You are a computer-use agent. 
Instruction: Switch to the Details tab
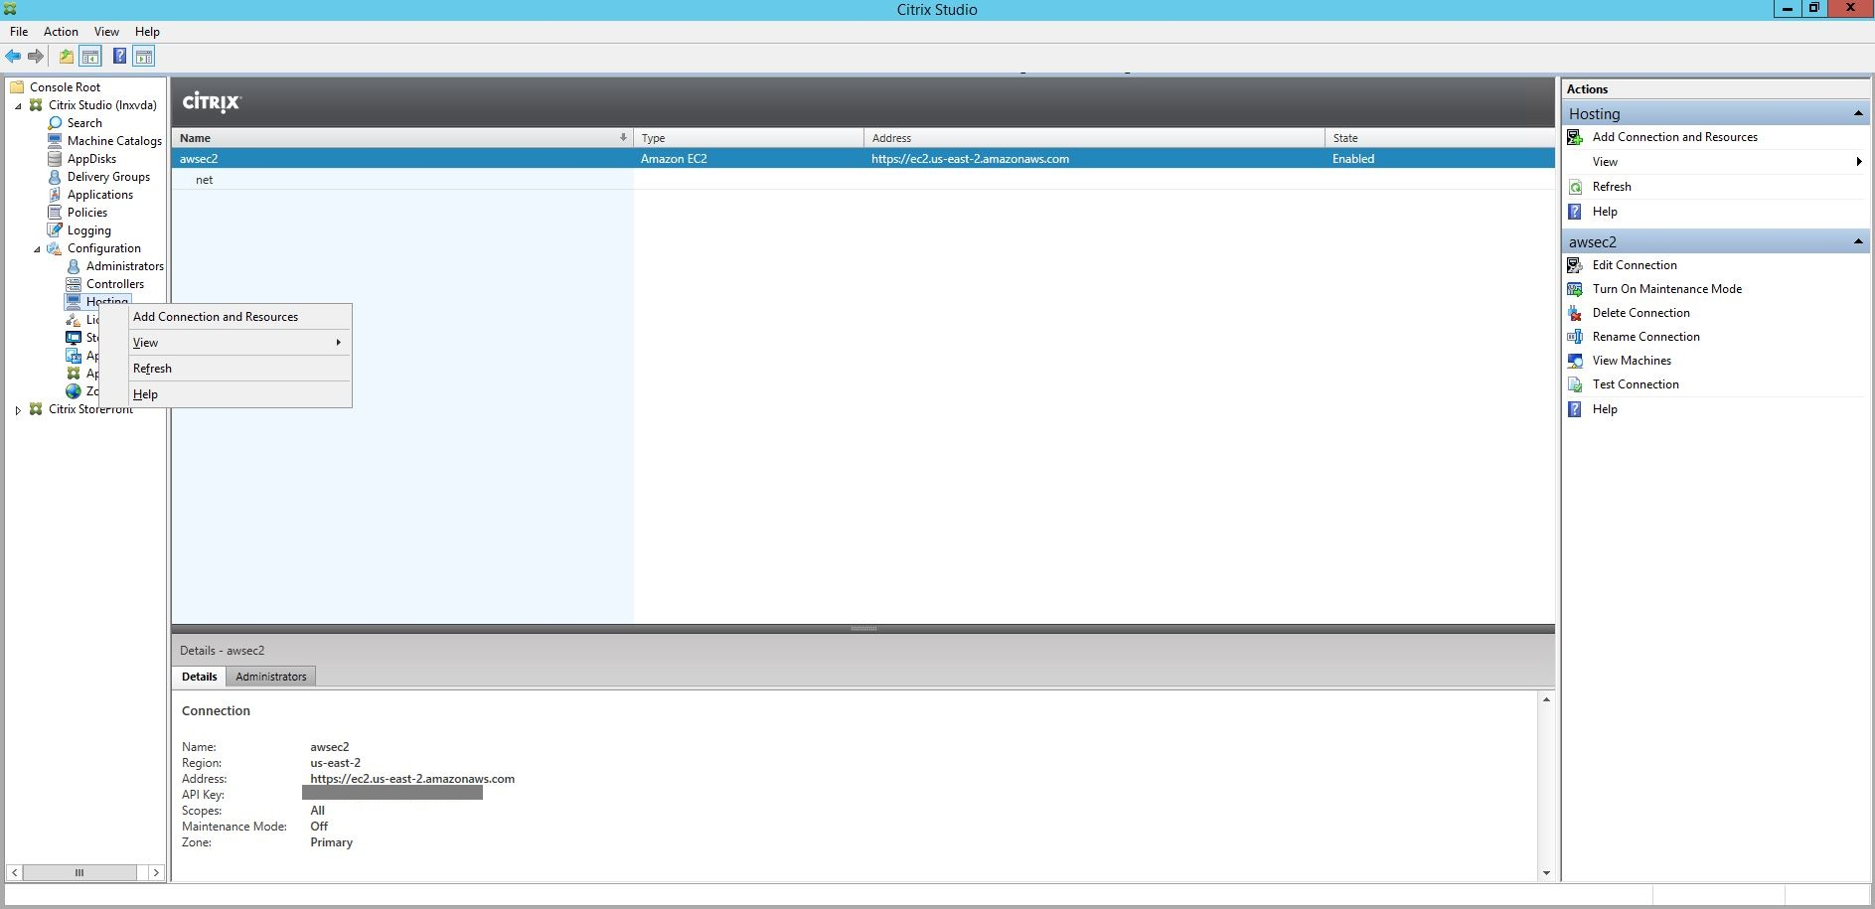199,677
